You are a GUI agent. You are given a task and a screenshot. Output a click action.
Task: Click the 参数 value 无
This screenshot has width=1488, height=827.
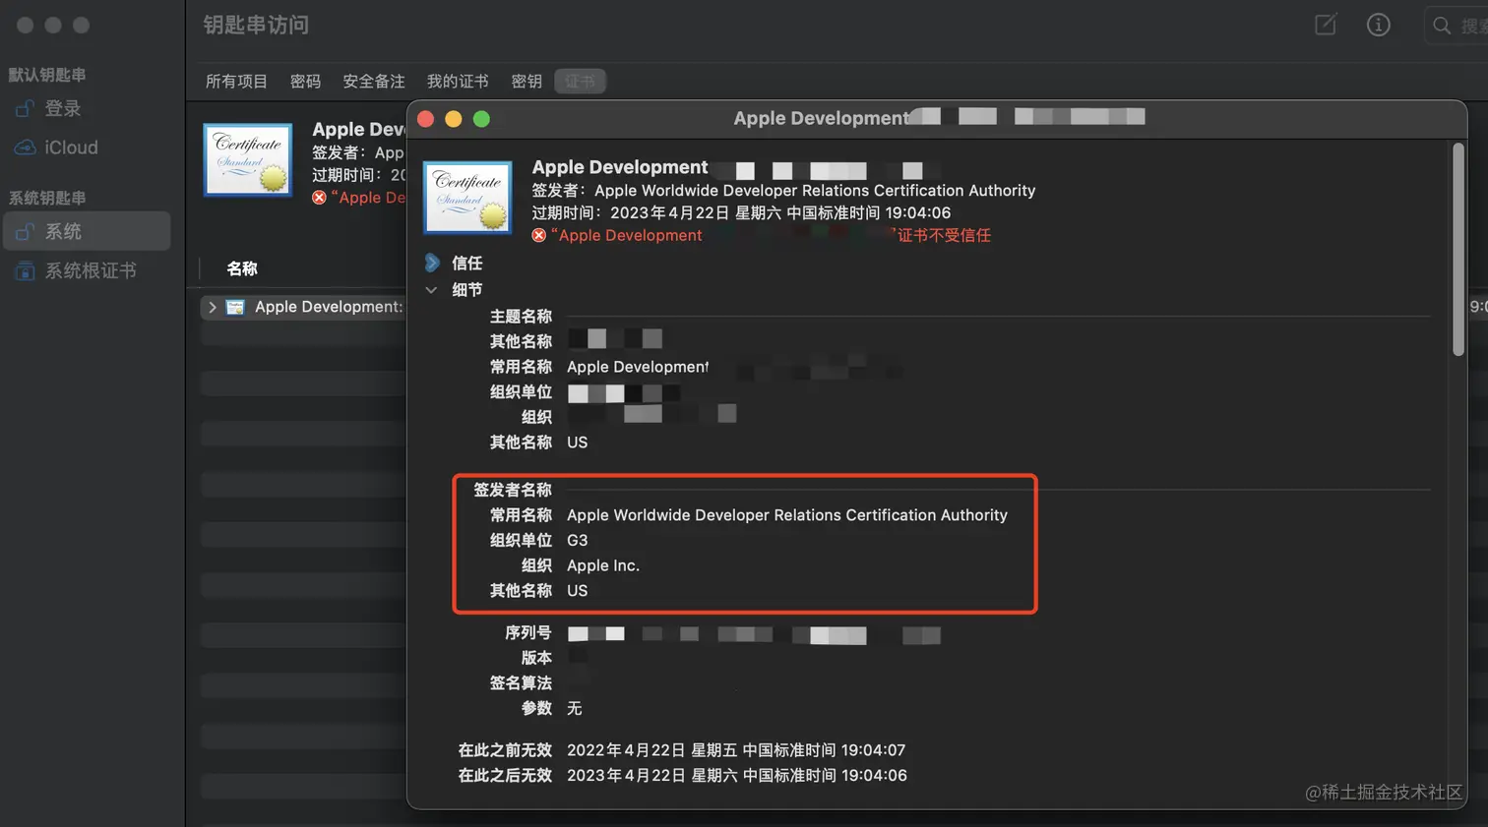575,709
